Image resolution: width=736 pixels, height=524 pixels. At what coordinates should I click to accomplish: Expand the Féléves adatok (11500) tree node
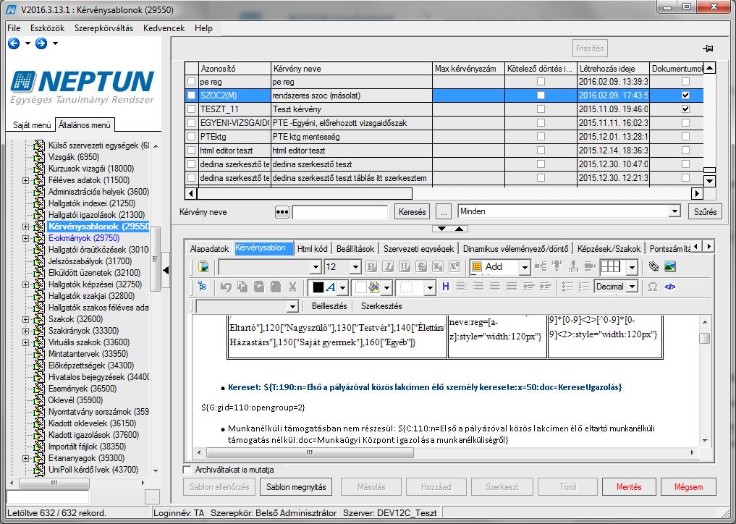point(26,180)
